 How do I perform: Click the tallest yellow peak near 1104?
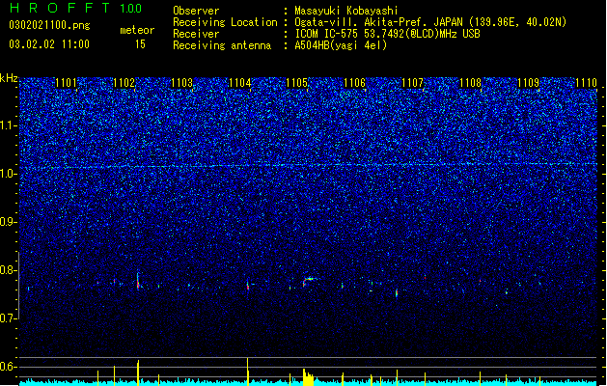coord(248,371)
